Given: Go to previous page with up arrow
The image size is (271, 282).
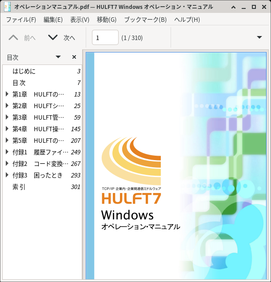Looking at the screenshot, I should click(x=13, y=38).
